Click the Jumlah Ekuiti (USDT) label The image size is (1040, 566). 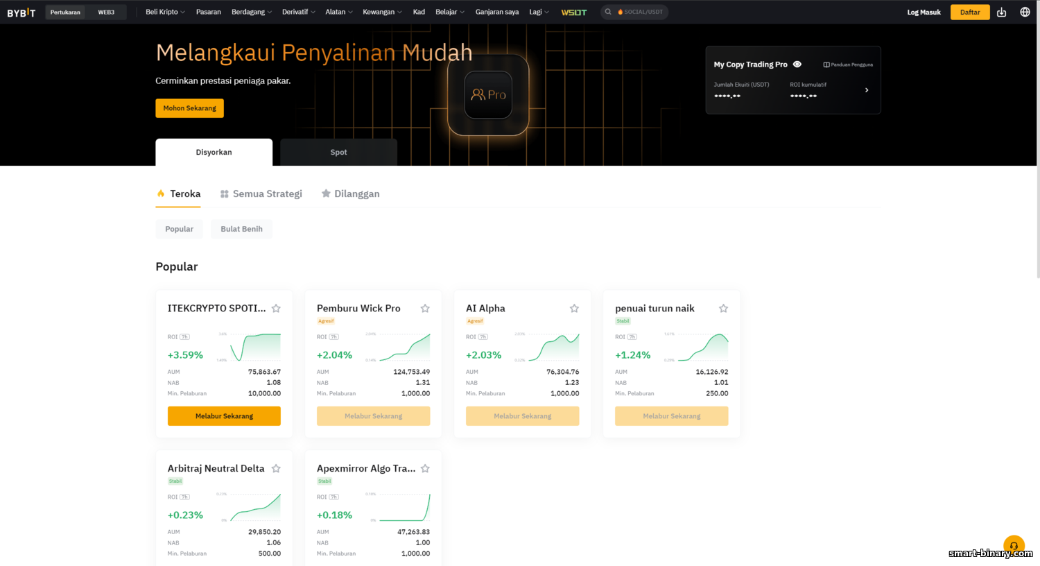pos(741,85)
